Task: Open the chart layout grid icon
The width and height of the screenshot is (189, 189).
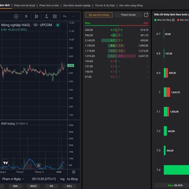Action: coord(55,16)
